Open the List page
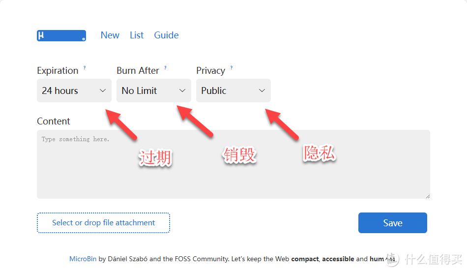This screenshot has width=467, height=272. (x=137, y=35)
